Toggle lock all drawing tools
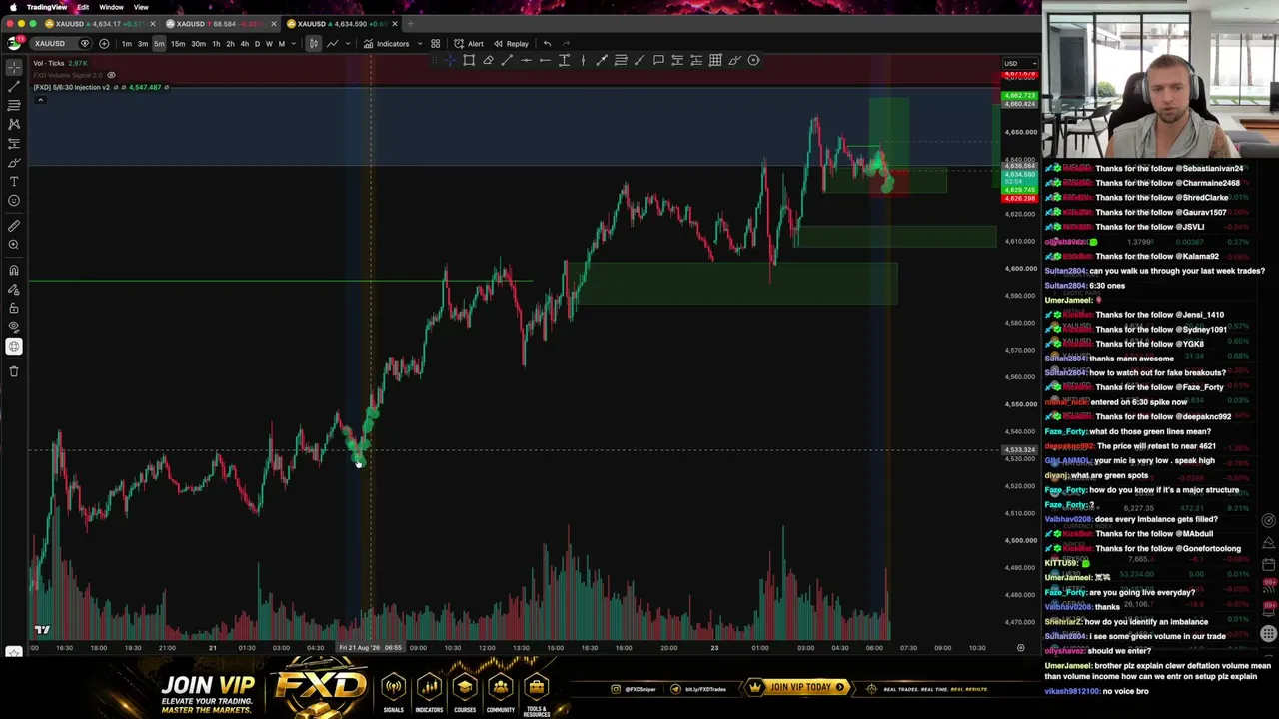 tap(14, 308)
